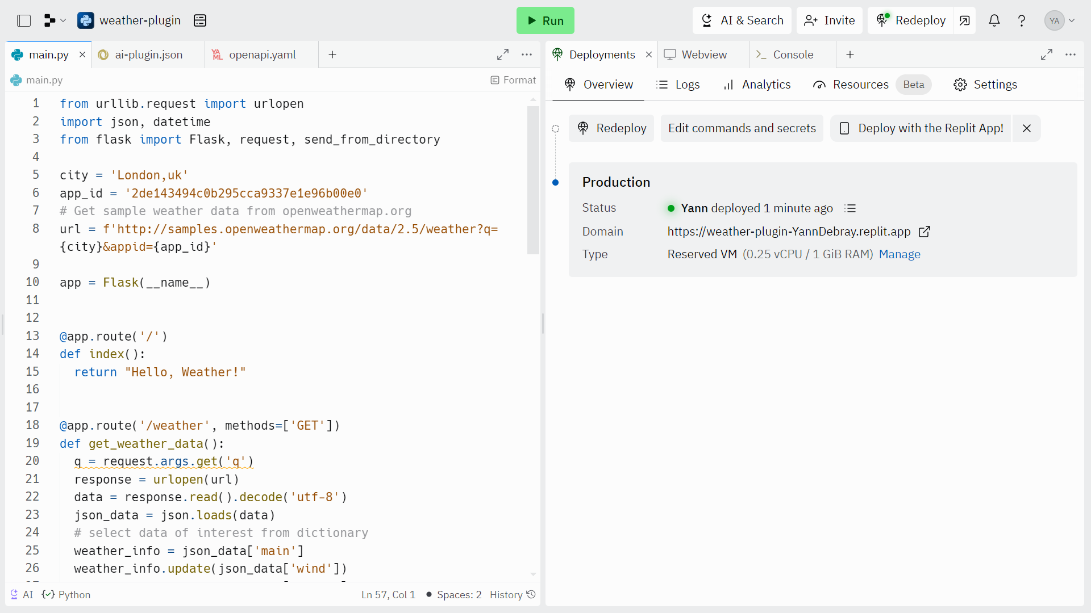Open the help question mark icon
The width and height of the screenshot is (1091, 613).
tap(1022, 21)
